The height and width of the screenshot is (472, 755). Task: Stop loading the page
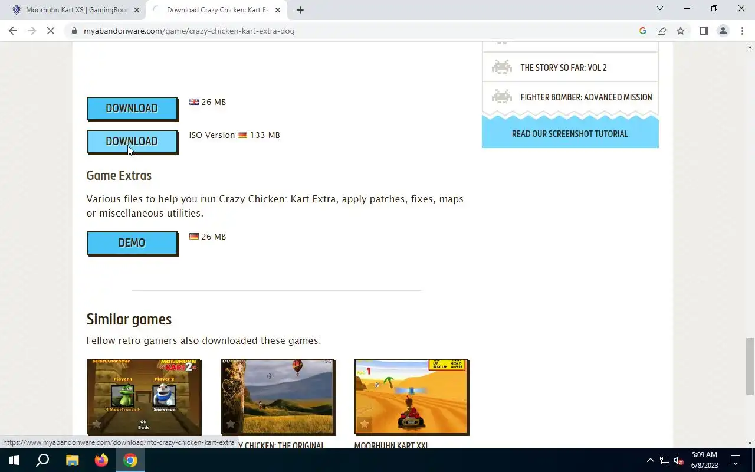point(51,31)
